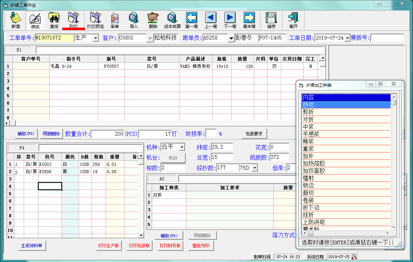This screenshot has height=262, width=413.
Task: Click the 打印包装联 button
Action: tap(139, 246)
